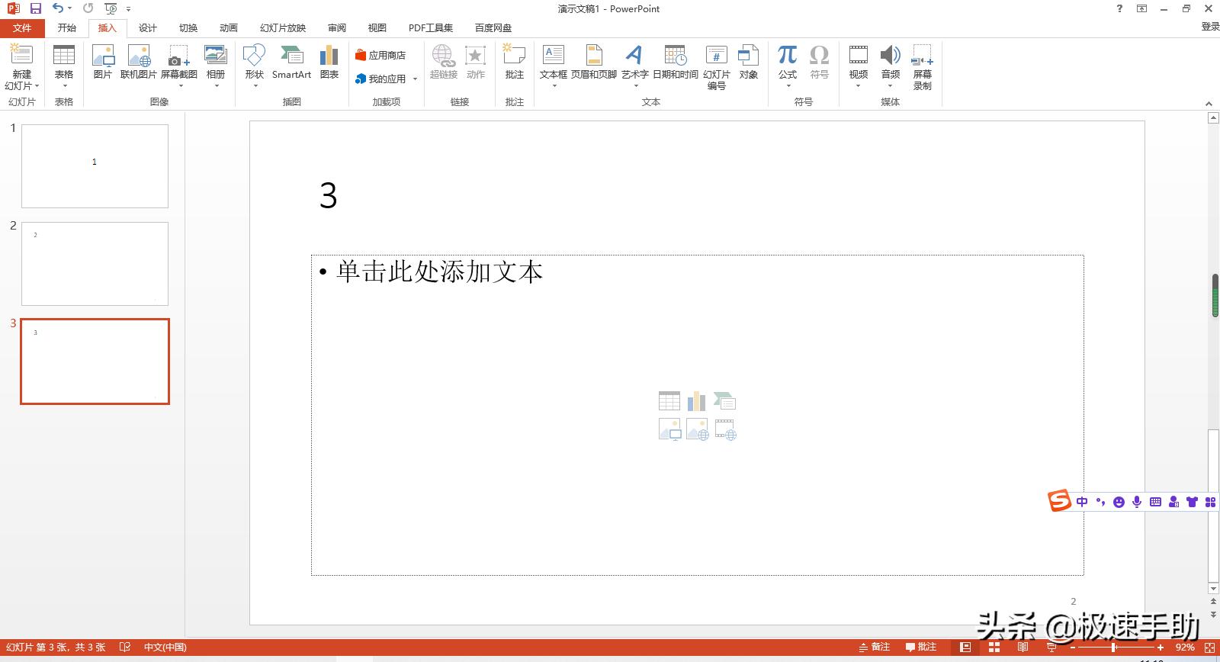Start Slide Show from status bar
The width and height of the screenshot is (1220, 662).
1051,647
